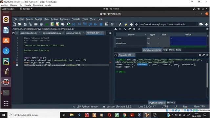
Task: Sort variables by Type column header
Action: tap(152, 34)
